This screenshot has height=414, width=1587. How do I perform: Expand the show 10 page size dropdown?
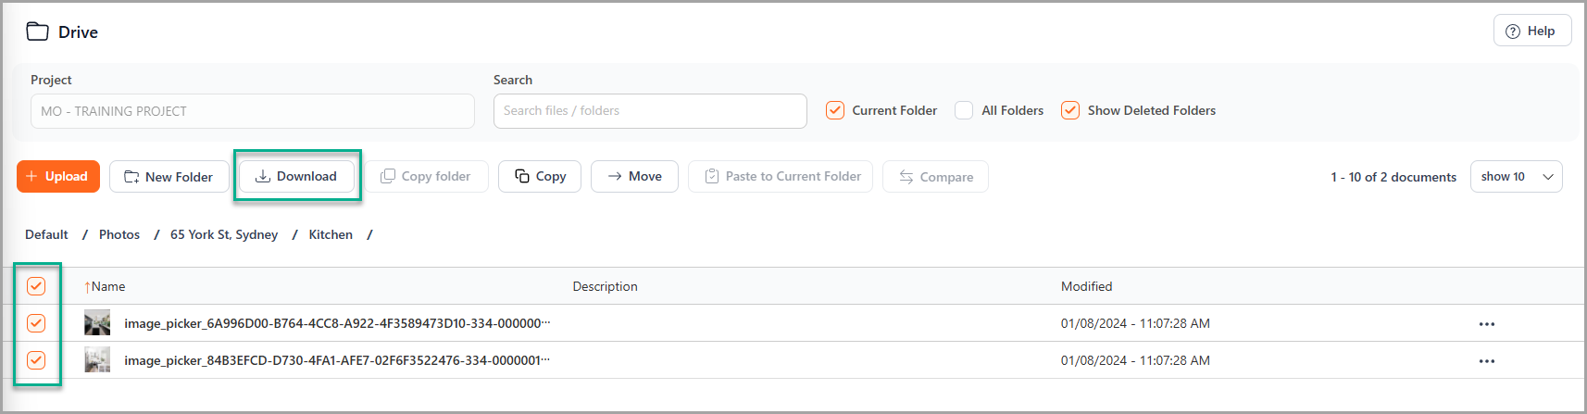pos(1516,176)
